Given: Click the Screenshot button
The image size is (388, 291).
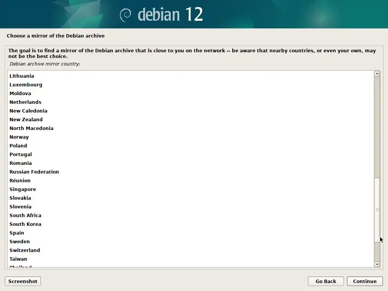Looking at the screenshot, I should tap(23, 282).
